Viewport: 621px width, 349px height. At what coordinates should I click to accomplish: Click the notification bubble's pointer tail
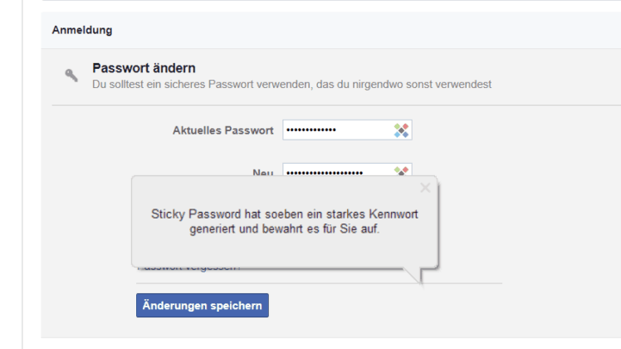click(x=414, y=276)
